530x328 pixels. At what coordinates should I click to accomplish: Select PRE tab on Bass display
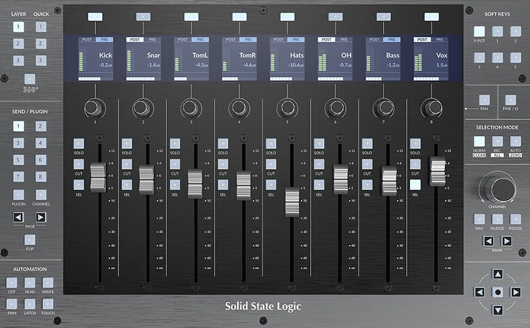[x=392, y=40]
